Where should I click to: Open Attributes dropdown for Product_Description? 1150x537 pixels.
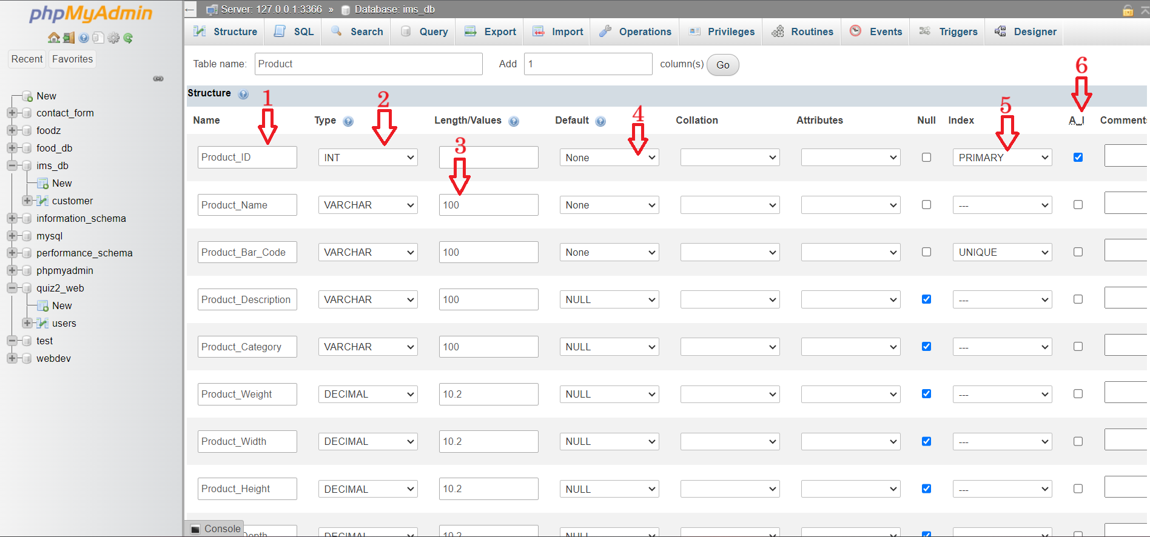point(851,299)
